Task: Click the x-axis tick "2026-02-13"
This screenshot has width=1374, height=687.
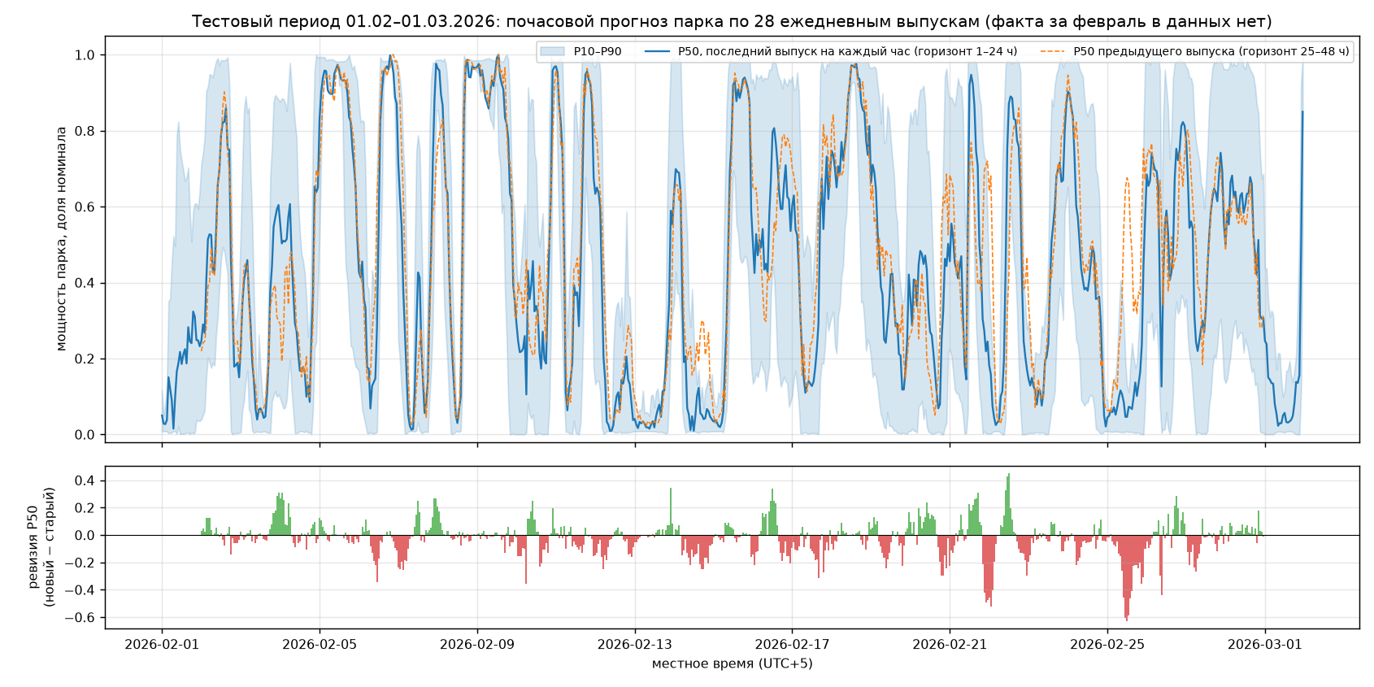Action: tap(635, 645)
